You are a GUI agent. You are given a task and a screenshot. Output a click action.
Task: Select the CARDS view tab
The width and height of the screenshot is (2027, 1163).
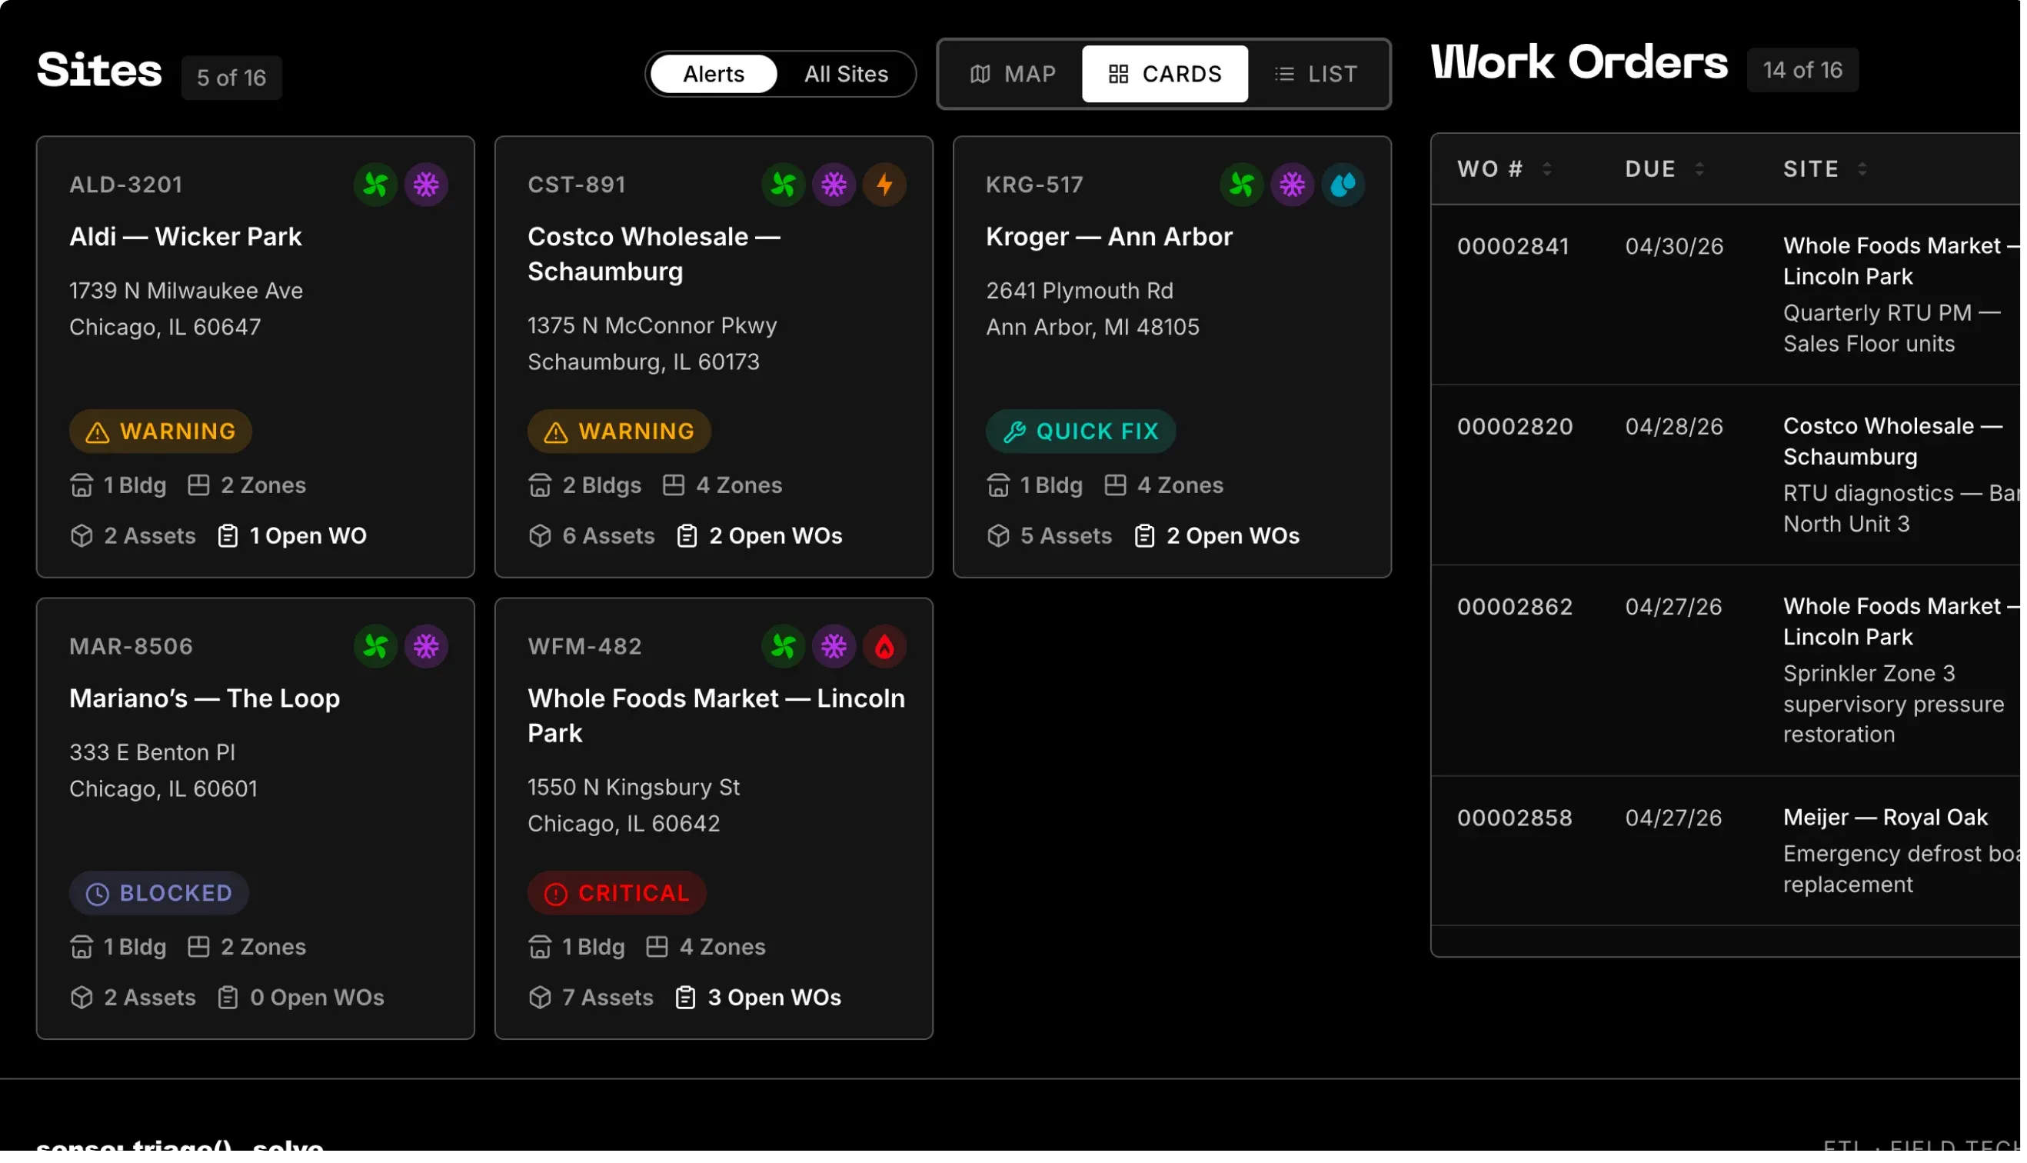pyautogui.click(x=1167, y=75)
